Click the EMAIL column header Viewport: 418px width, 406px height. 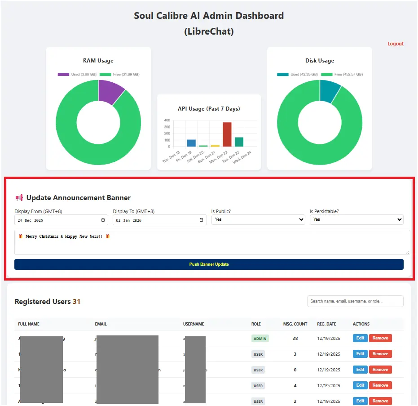tap(101, 324)
